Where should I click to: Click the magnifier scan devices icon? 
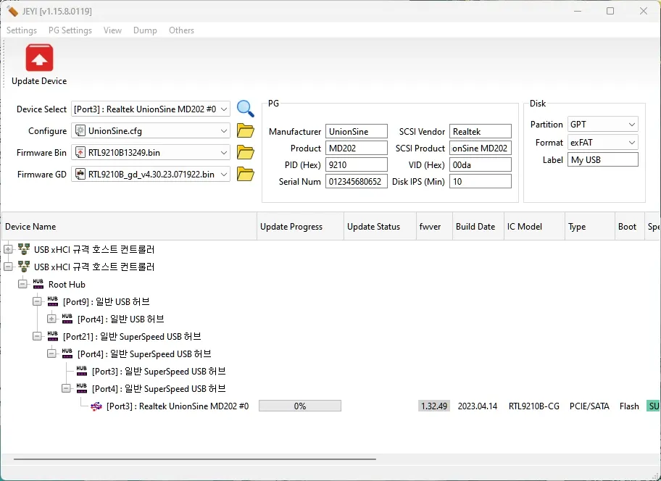coord(246,109)
